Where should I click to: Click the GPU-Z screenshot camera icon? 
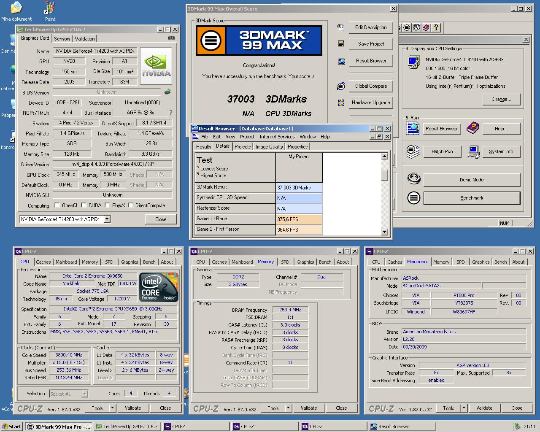tap(171, 38)
